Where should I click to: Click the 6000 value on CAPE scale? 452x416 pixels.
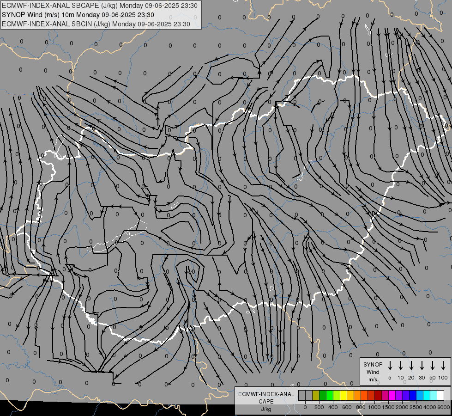(444, 407)
